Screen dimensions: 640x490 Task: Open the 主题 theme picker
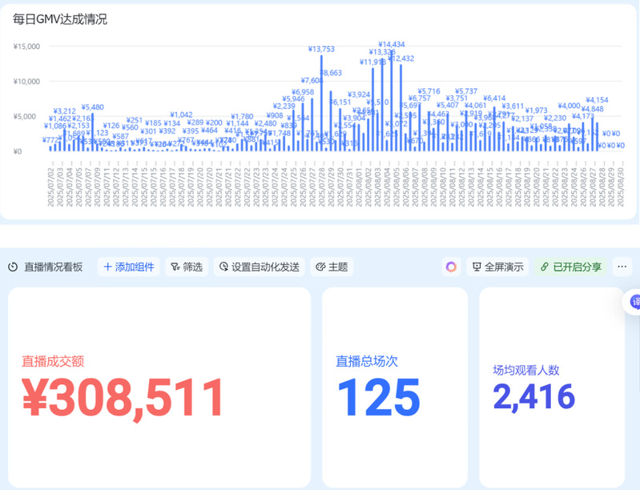pyautogui.click(x=331, y=267)
